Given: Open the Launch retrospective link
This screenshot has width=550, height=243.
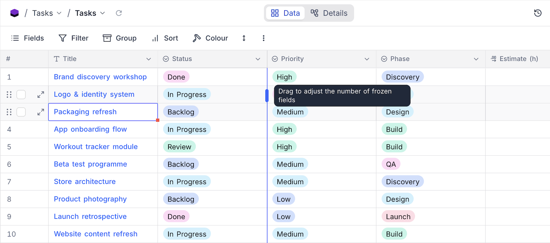Looking at the screenshot, I should (90, 217).
